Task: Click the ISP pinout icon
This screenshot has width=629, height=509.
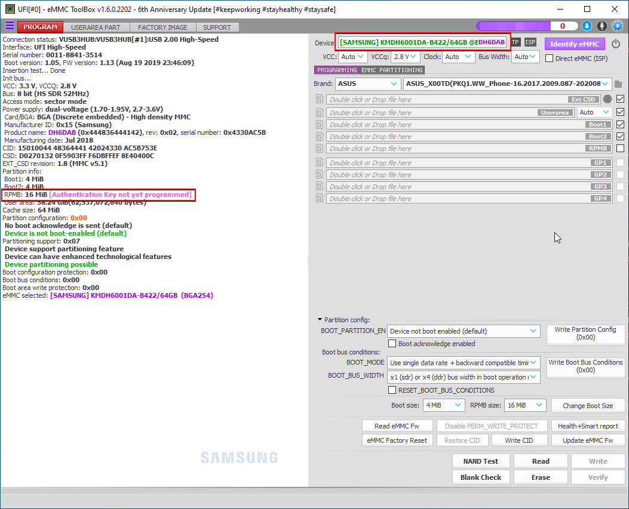Action: (530, 42)
